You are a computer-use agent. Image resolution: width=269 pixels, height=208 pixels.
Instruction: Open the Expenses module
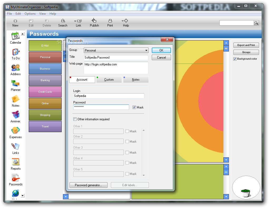tap(16, 133)
